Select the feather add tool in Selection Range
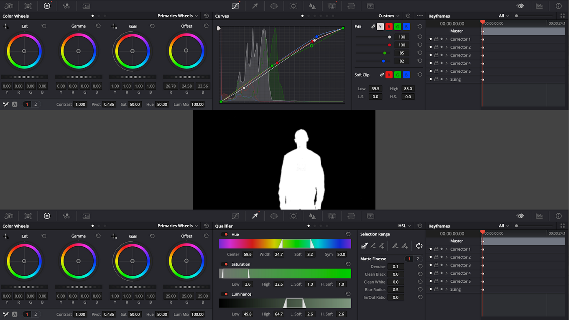Image resolution: width=569 pixels, height=320 pixels. click(x=405, y=246)
